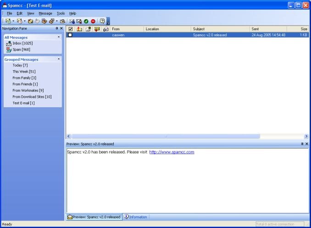Click the brown box toolbar icon
This screenshot has width=311, height=228.
click(44, 21)
